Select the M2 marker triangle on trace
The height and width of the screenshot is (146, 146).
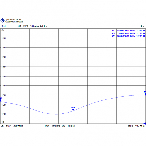tap(73, 110)
